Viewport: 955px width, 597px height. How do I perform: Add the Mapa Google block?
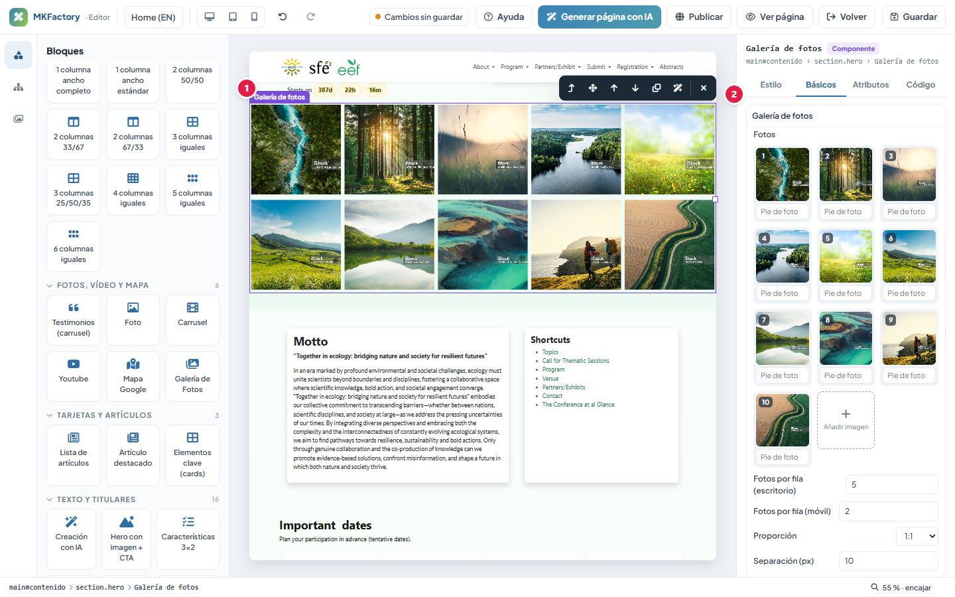point(133,376)
